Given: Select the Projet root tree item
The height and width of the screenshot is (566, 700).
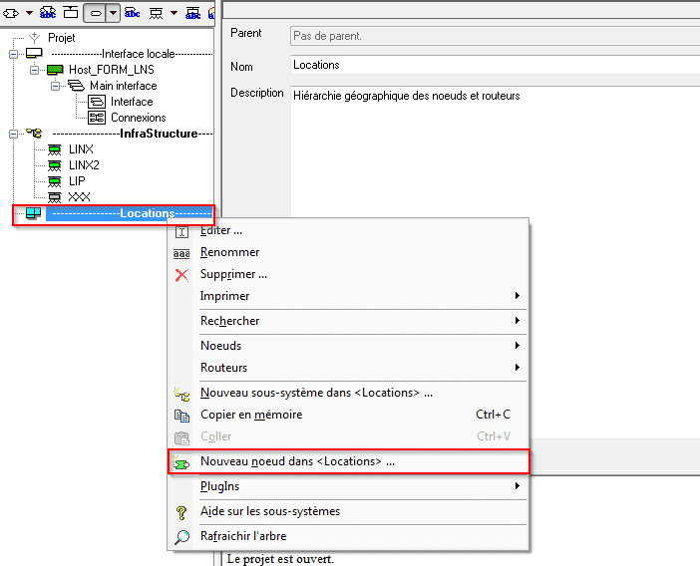Looking at the screenshot, I should coord(61,38).
